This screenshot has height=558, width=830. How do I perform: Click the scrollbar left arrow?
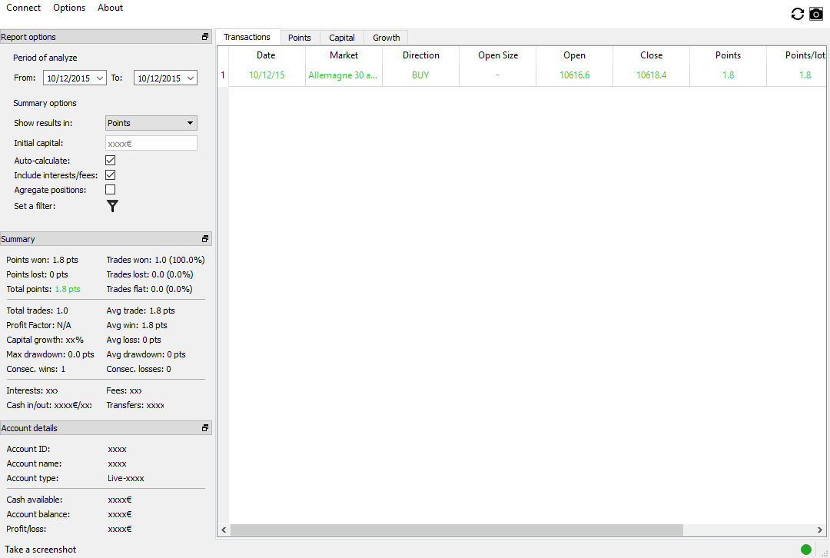coord(224,530)
